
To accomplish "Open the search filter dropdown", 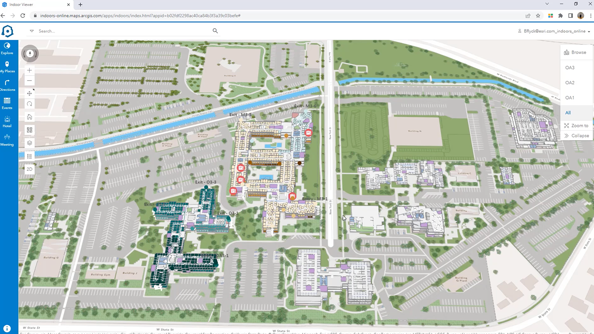I will [x=31, y=31].
